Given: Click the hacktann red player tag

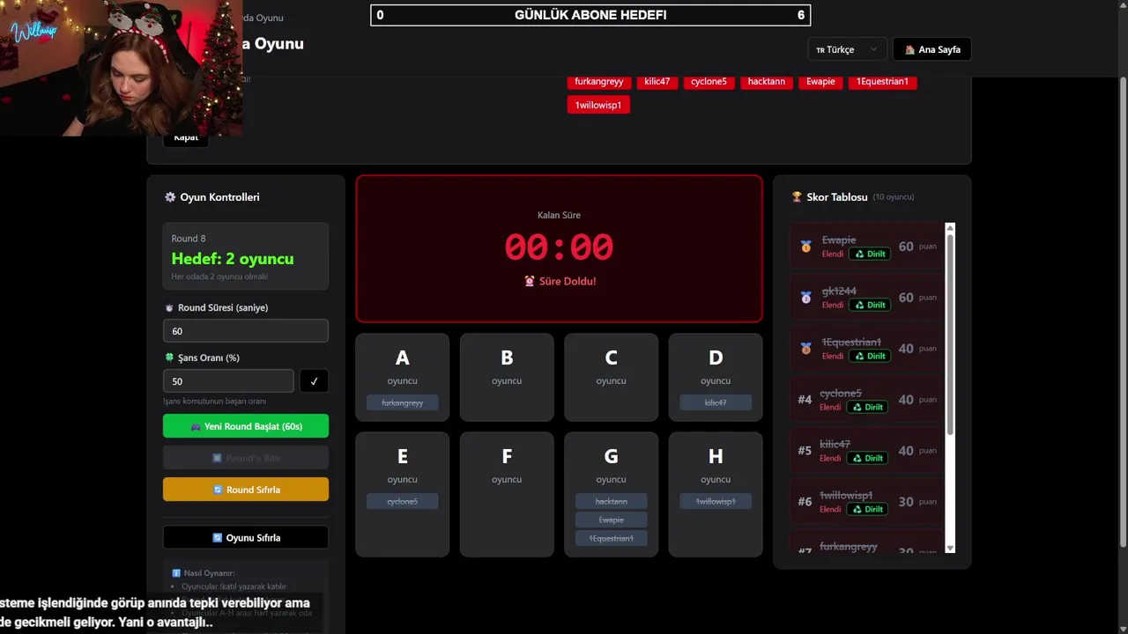Looking at the screenshot, I should (766, 81).
